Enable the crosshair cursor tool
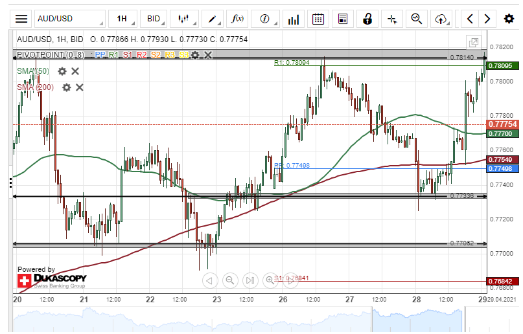Image resolution: width=523 pixels, height=334 pixels. coord(391,19)
